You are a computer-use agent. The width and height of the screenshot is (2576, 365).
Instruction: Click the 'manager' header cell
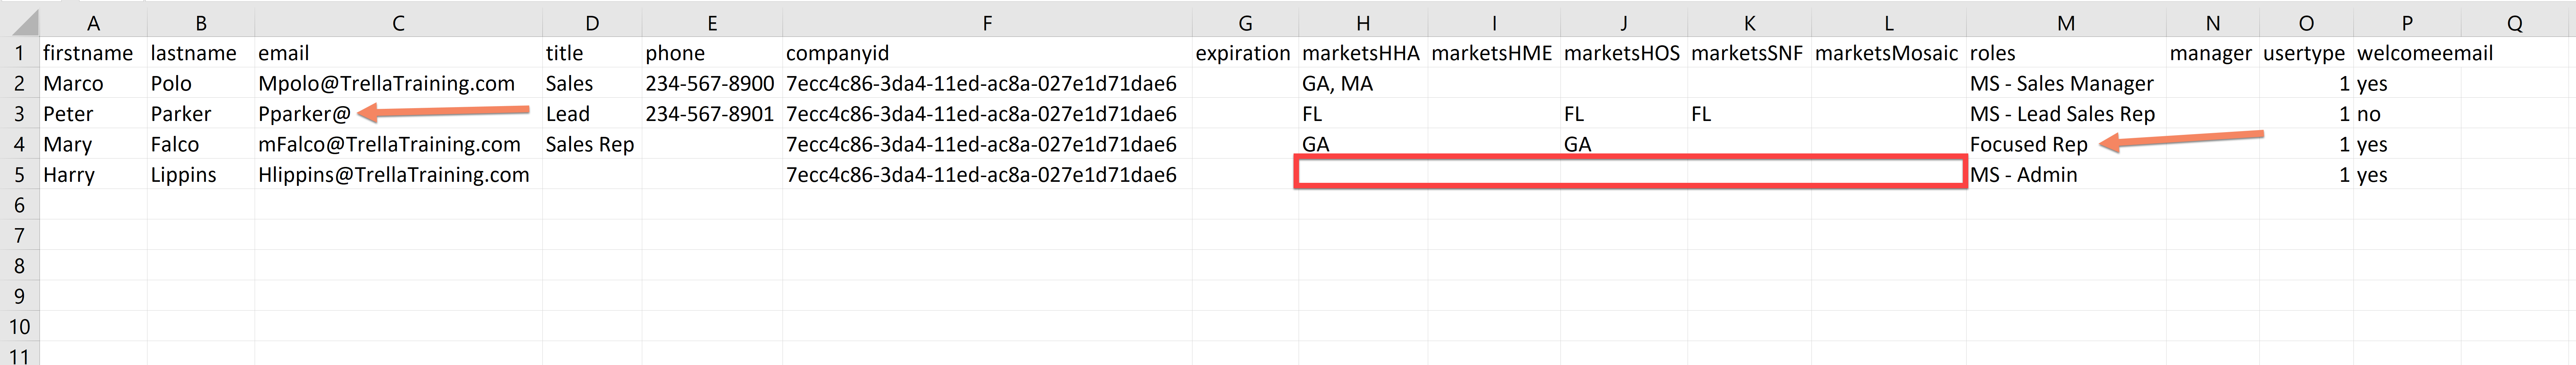[x=2213, y=53]
